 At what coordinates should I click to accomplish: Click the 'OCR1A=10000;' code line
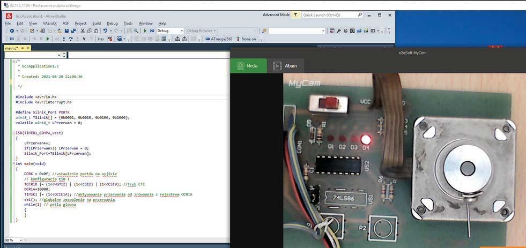[36, 189]
